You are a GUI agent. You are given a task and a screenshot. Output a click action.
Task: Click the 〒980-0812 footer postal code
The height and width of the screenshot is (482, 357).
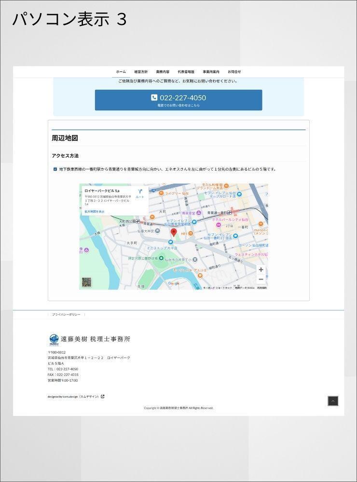tap(56, 352)
